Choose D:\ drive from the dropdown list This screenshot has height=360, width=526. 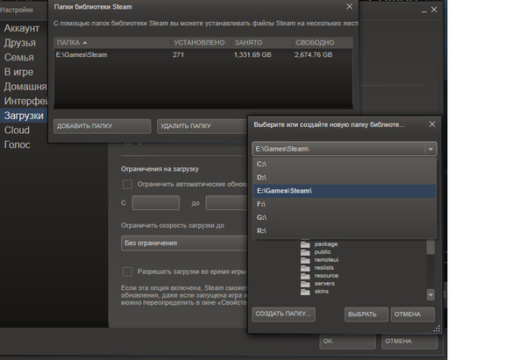(345, 178)
